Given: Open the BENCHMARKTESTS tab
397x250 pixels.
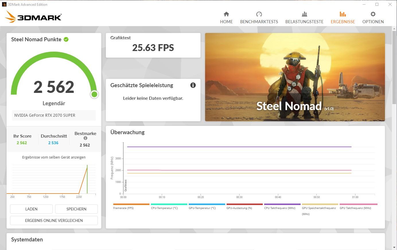Looking at the screenshot, I should [x=259, y=18].
